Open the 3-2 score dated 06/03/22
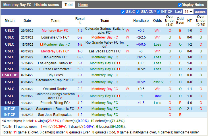 [x=80, y=109]
